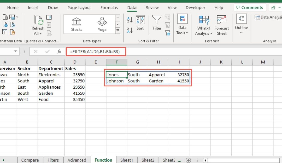This screenshot has width=282, height=163.
Task: Open Advanced filter options icon
Action: point(167,33)
